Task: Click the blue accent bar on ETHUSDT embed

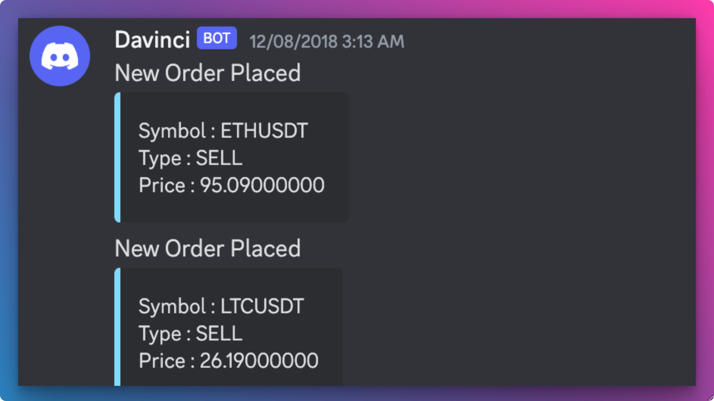Action: click(x=117, y=157)
